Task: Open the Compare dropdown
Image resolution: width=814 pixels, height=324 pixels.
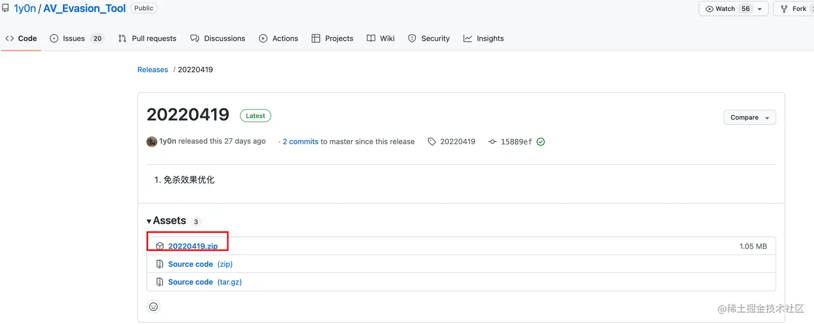Action: coord(749,117)
